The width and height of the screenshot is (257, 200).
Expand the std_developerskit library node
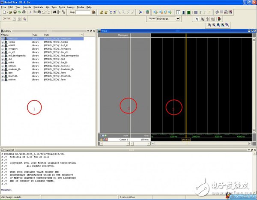(x=2, y=56)
